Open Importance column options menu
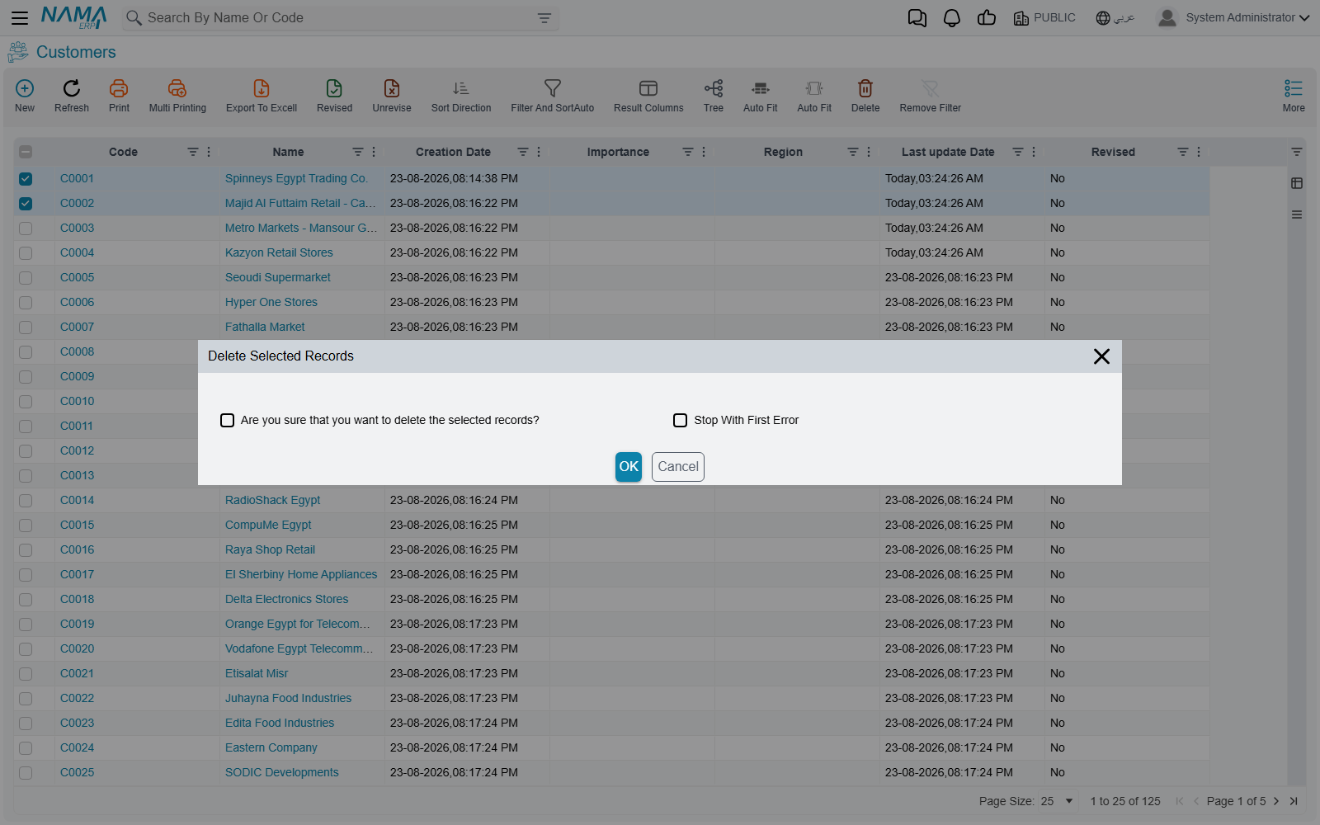The height and width of the screenshot is (825, 1320). pyautogui.click(x=704, y=152)
